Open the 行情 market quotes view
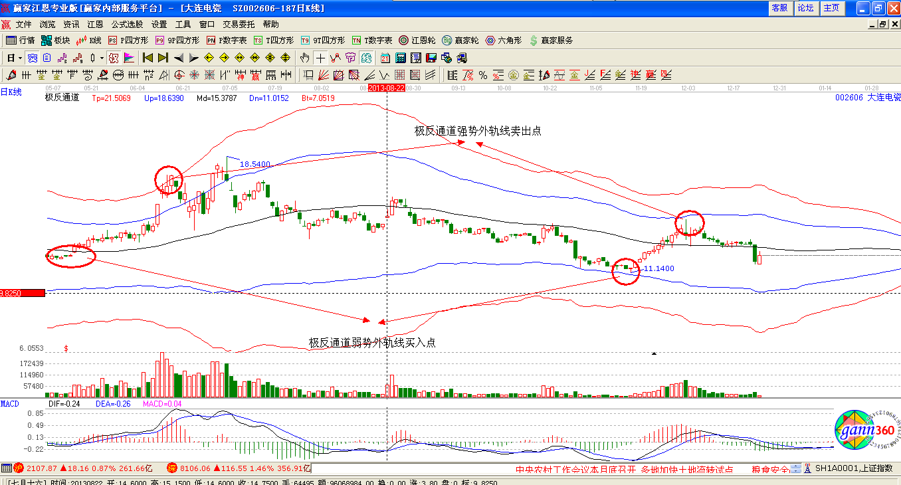This screenshot has width=901, height=485. click(20, 41)
